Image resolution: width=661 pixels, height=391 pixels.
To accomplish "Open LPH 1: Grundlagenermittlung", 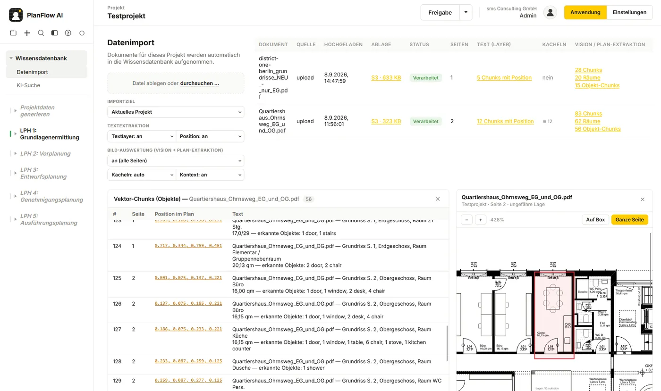I will [x=50, y=134].
